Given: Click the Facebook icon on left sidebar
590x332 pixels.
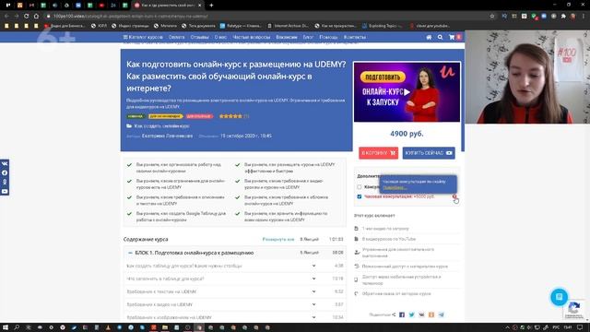Looking at the screenshot, I should (5, 172).
